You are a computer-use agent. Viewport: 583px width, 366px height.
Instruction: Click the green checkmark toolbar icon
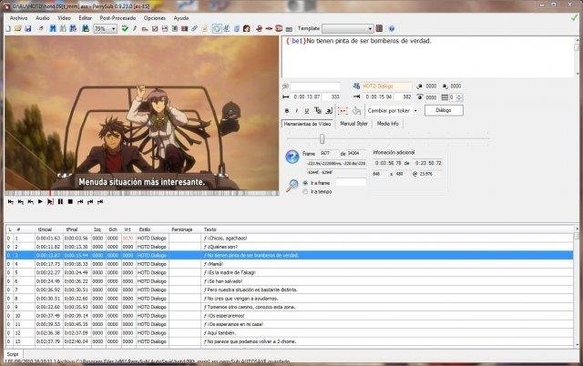125,28
